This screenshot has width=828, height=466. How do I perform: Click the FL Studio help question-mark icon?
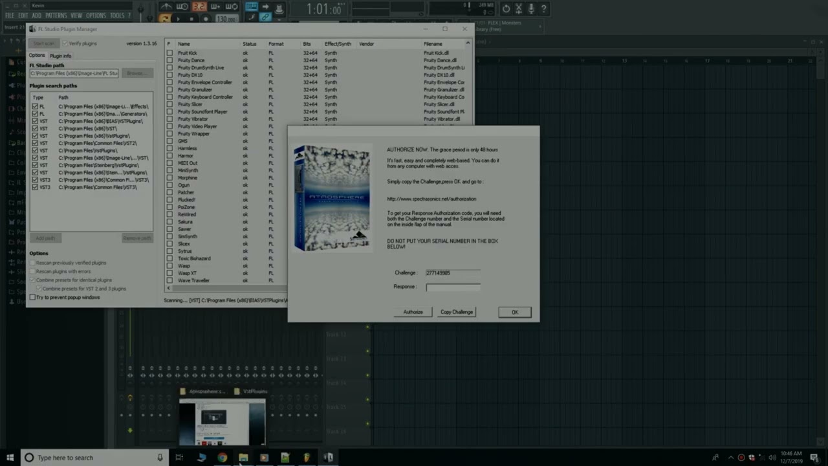coord(543,8)
